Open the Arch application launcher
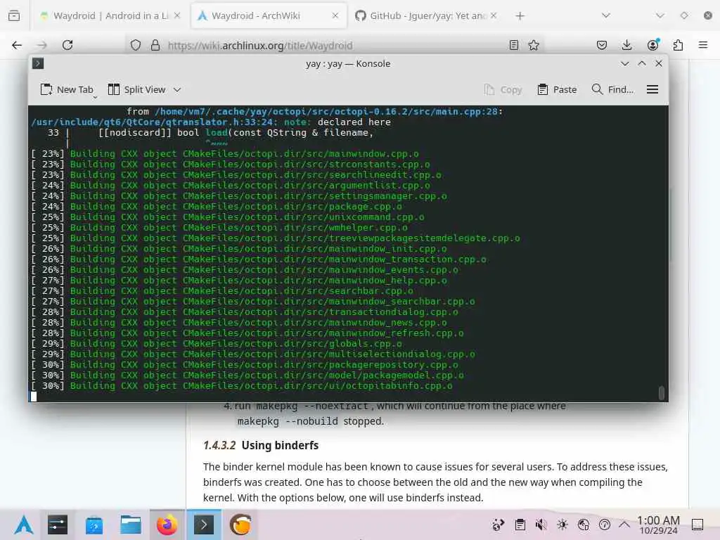The width and height of the screenshot is (720, 540). pyautogui.click(x=23, y=525)
